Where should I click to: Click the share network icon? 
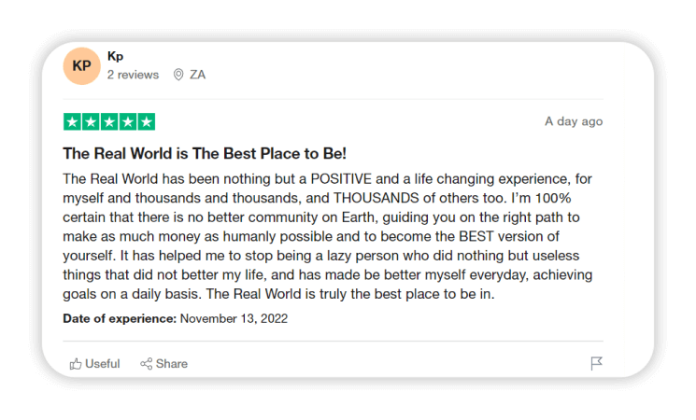(146, 364)
